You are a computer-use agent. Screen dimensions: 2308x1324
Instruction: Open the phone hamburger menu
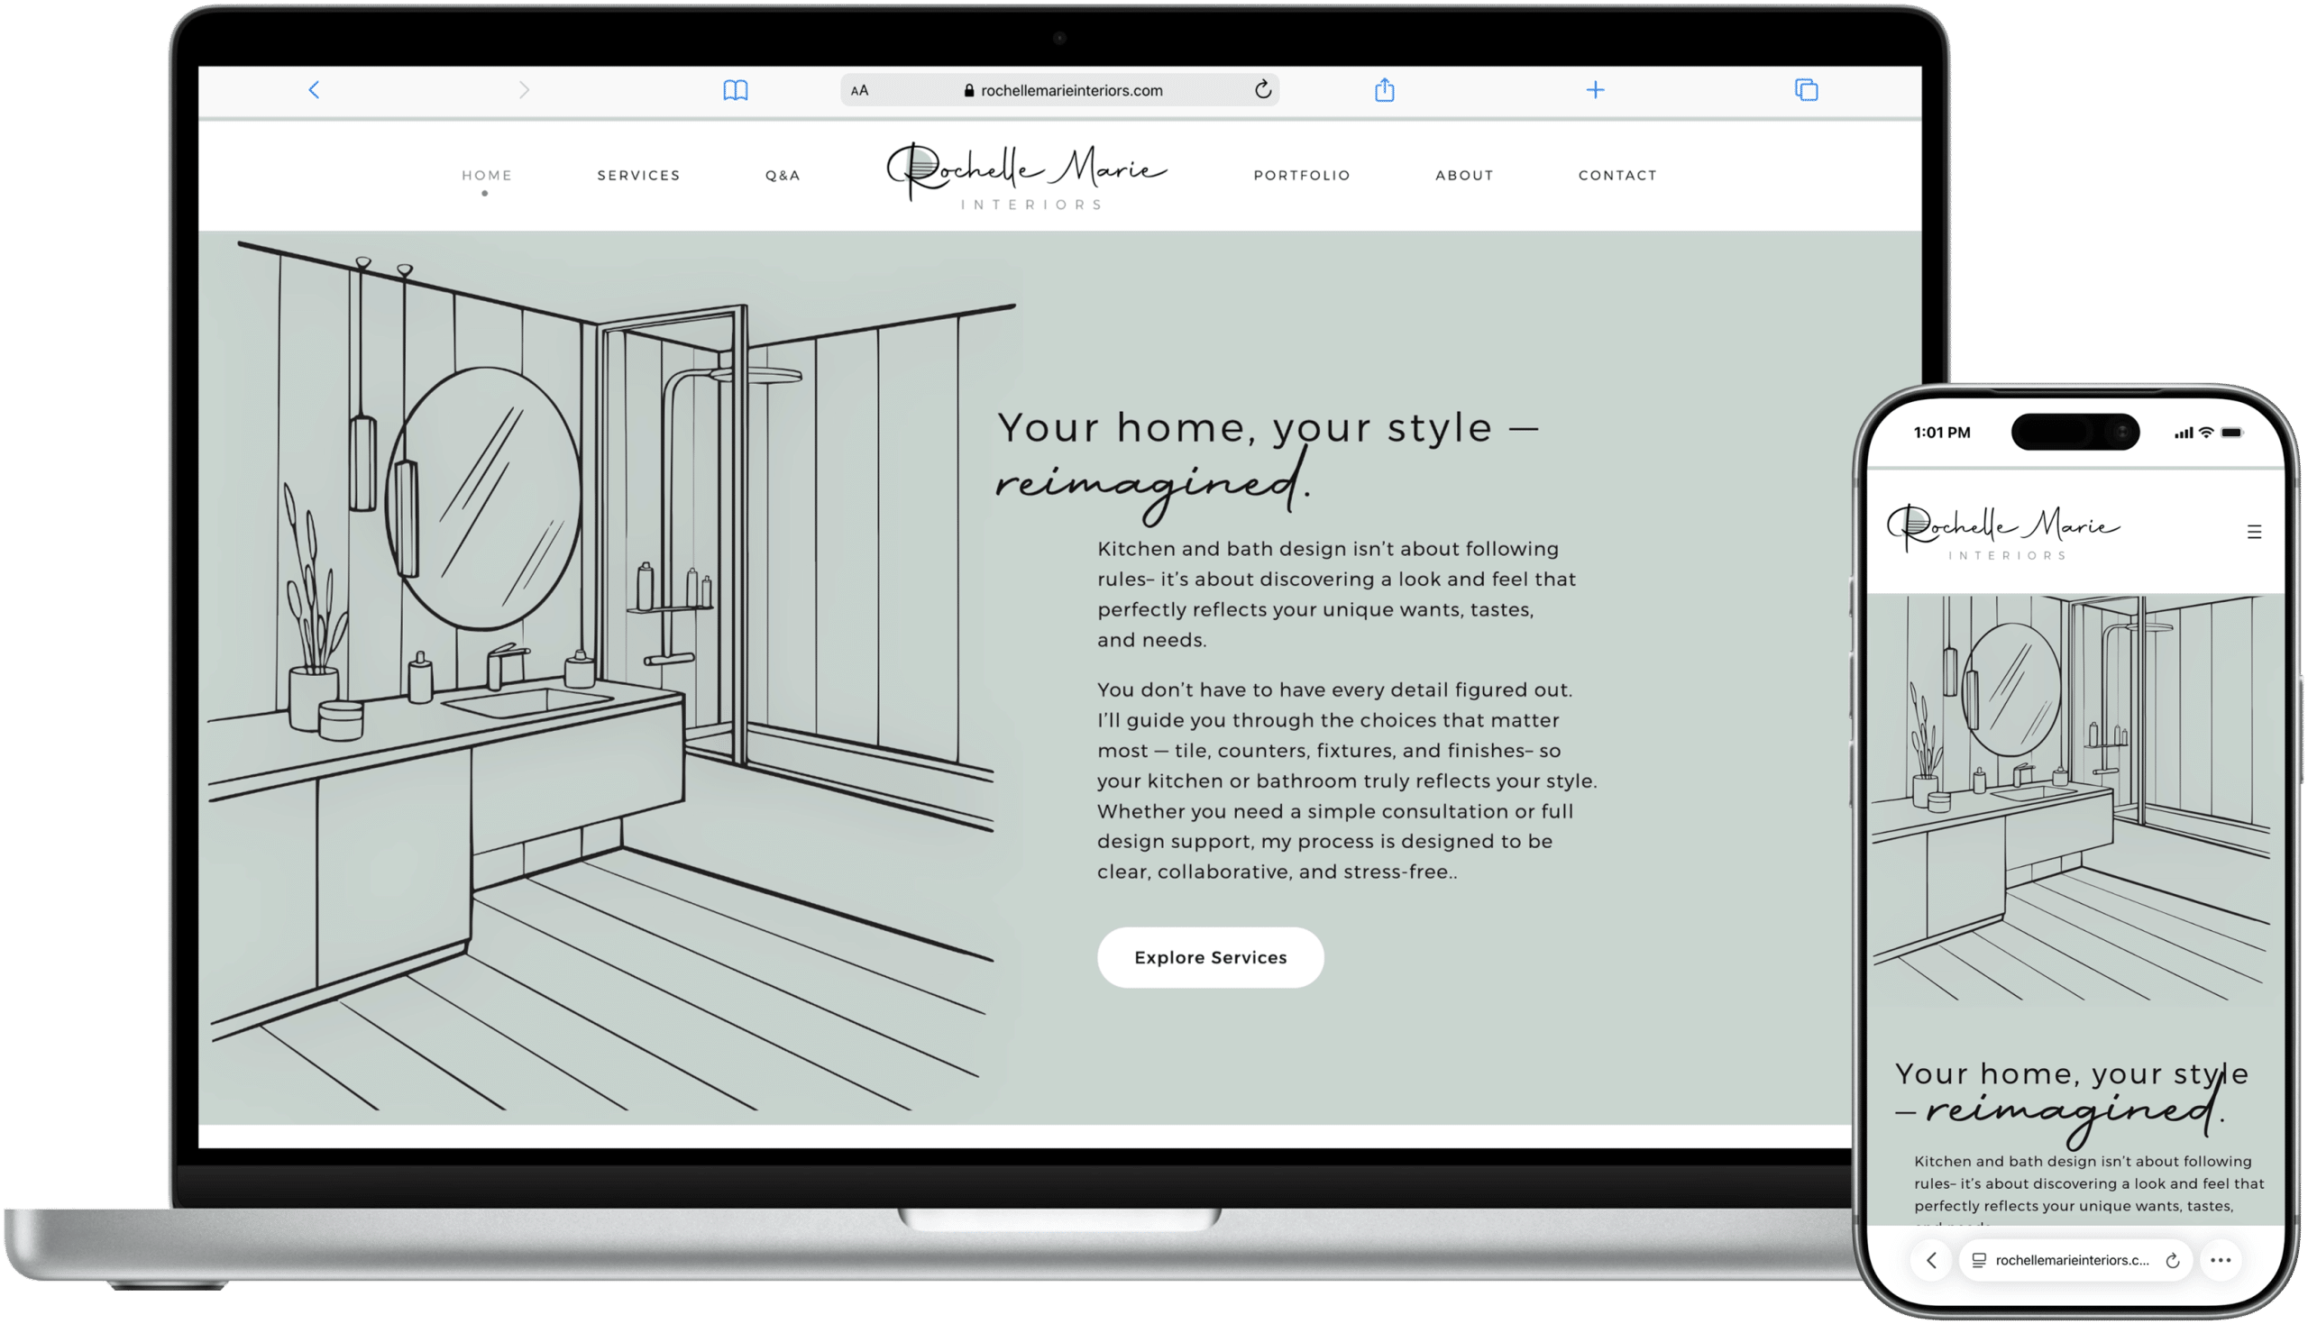pyautogui.click(x=2253, y=532)
